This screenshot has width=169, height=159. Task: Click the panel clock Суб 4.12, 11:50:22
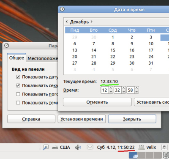pos(116,148)
